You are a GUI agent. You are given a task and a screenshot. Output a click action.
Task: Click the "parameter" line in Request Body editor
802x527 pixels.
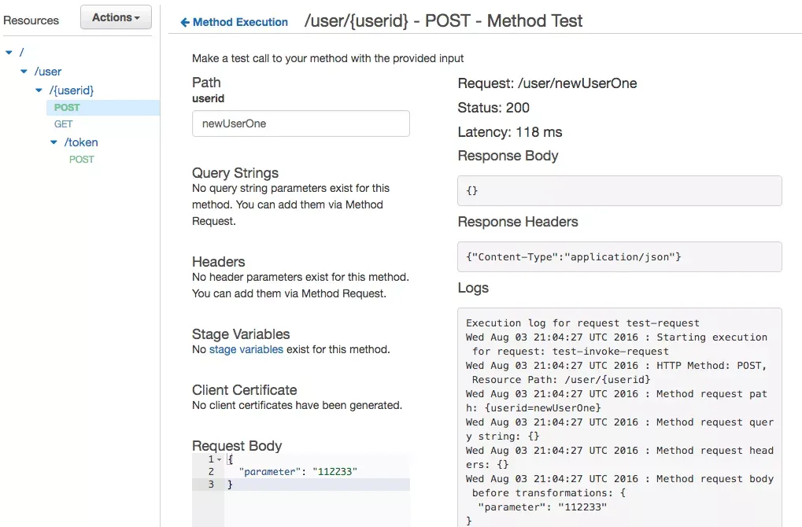point(298,471)
